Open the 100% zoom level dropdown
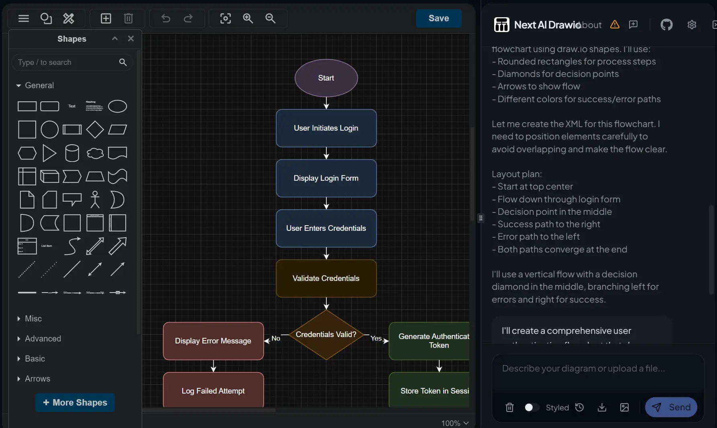The image size is (717, 428). click(454, 423)
